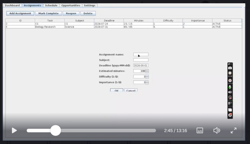Image resolution: width=250 pixels, height=144 pixels.
Task: Focus the Assignment name field
Action: [x=141, y=55]
